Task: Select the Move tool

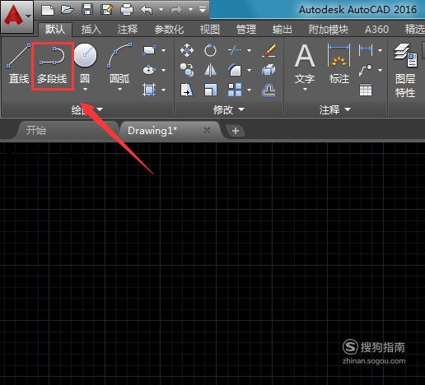Action: pyautogui.click(x=187, y=50)
